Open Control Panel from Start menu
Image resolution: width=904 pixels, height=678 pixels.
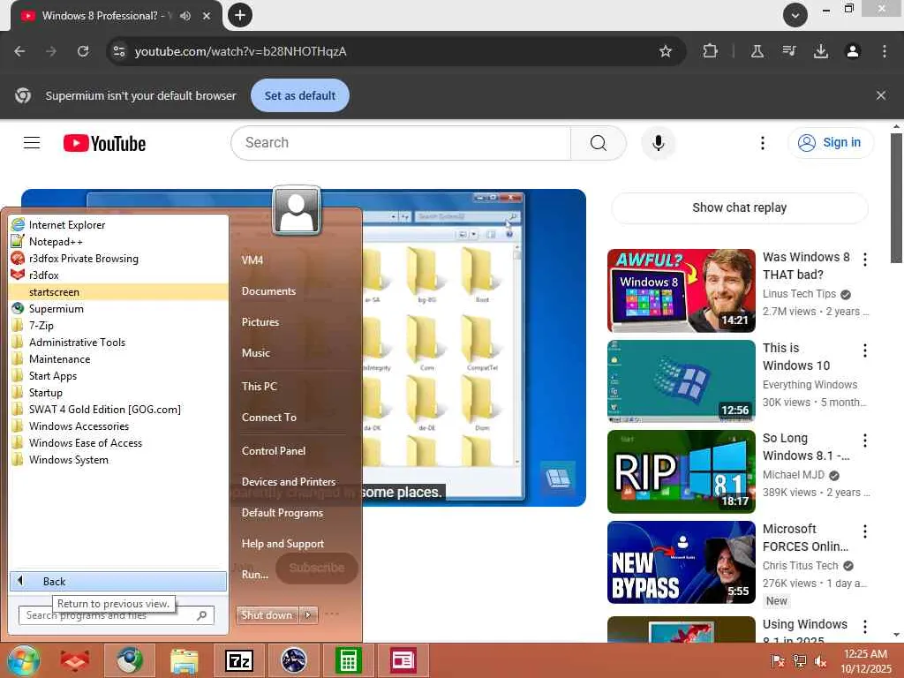click(x=274, y=451)
